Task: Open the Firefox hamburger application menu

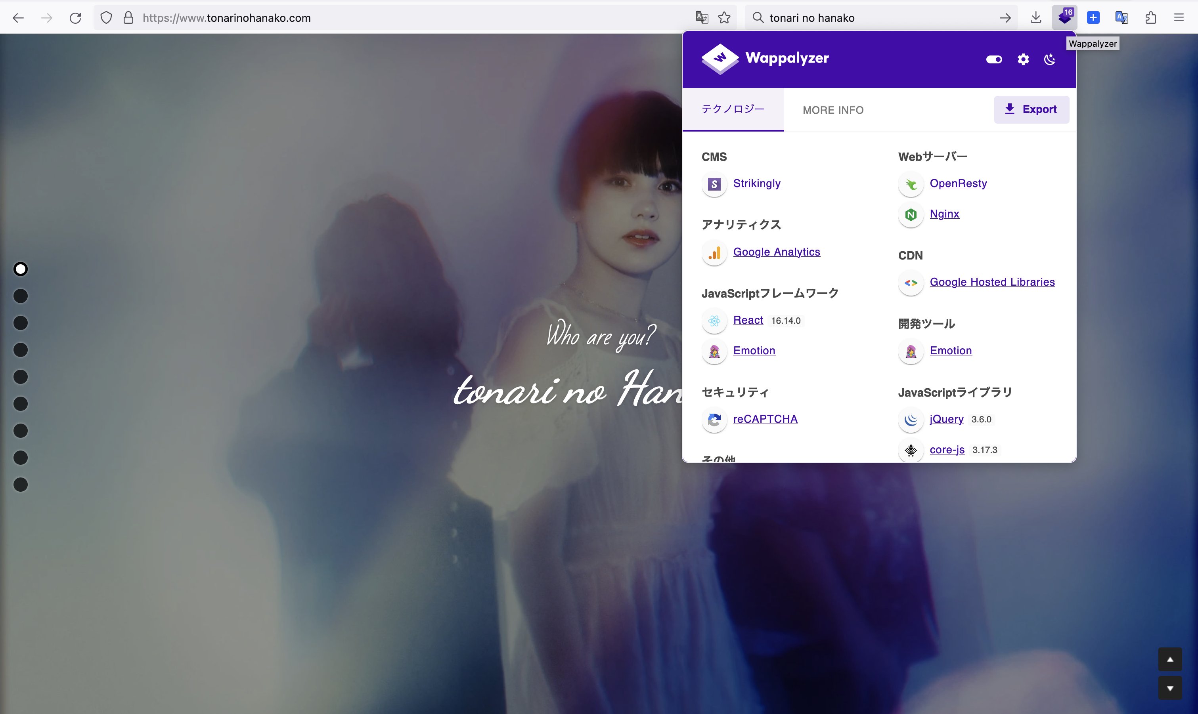Action: (x=1179, y=18)
